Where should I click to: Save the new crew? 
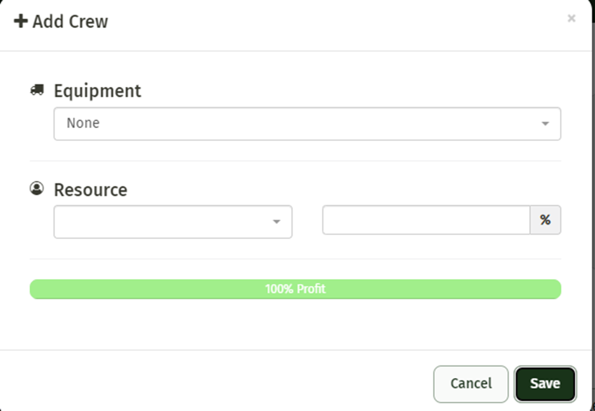pyautogui.click(x=545, y=384)
